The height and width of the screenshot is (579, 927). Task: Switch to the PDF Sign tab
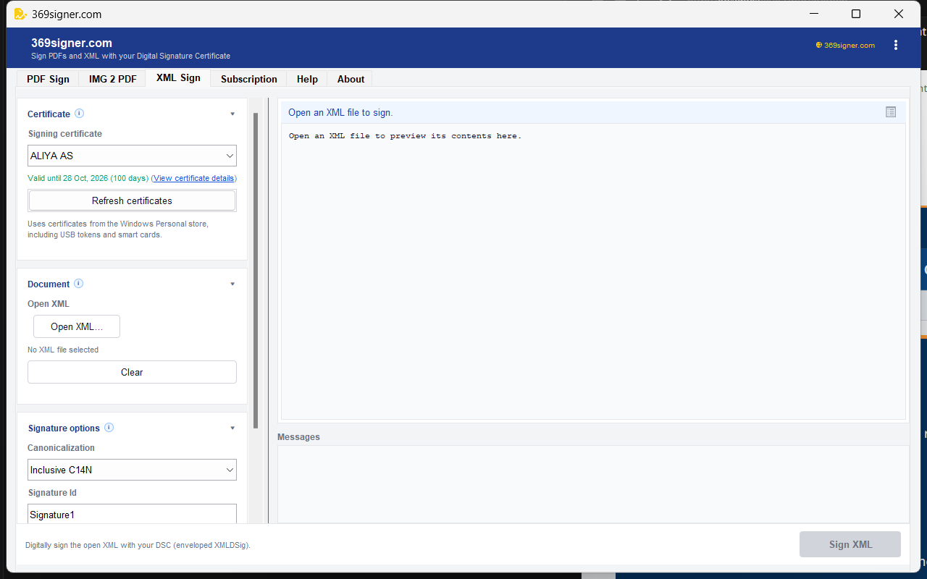[x=48, y=79]
